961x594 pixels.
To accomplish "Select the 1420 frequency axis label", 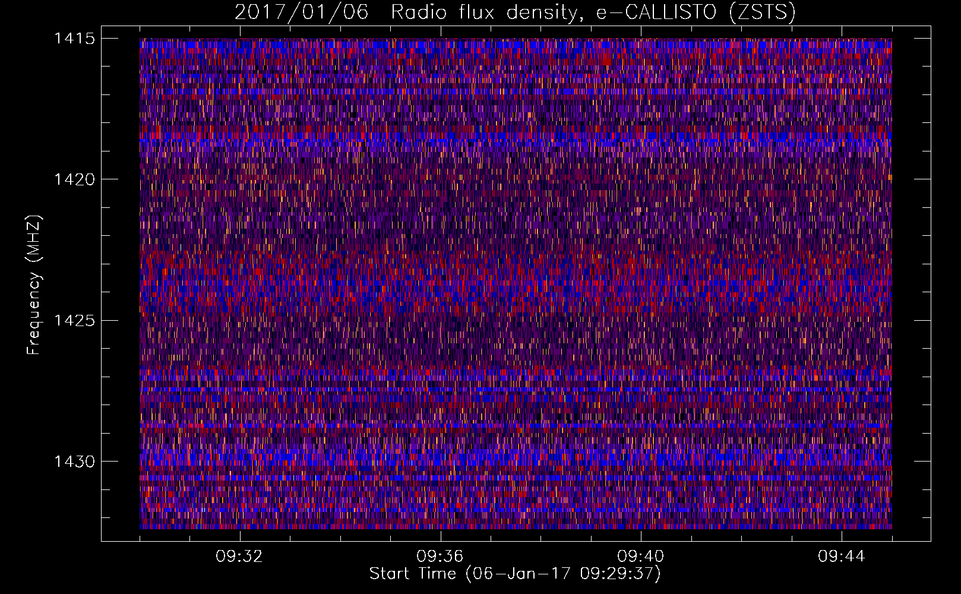I will [74, 179].
